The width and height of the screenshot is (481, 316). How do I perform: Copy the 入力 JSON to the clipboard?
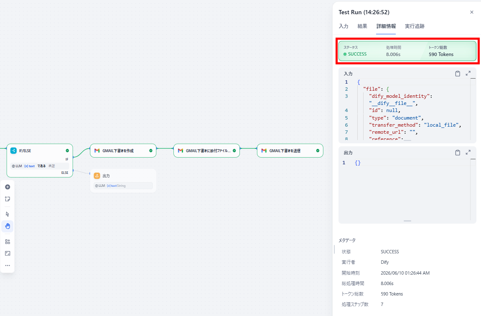point(457,74)
